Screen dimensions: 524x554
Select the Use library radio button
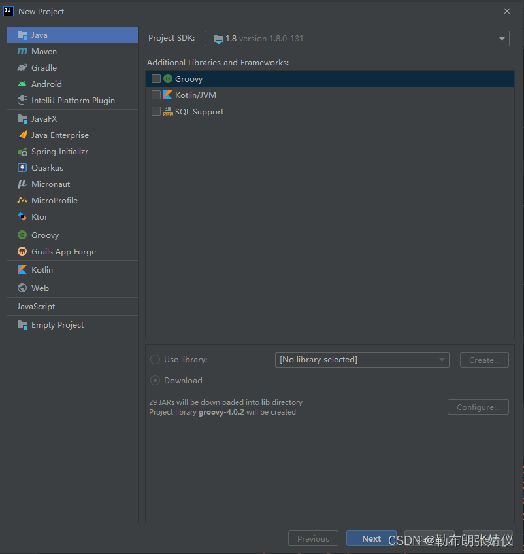155,359
